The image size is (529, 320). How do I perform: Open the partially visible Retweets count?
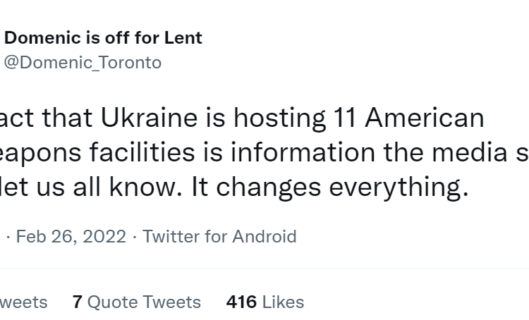(x=23, y=302)
